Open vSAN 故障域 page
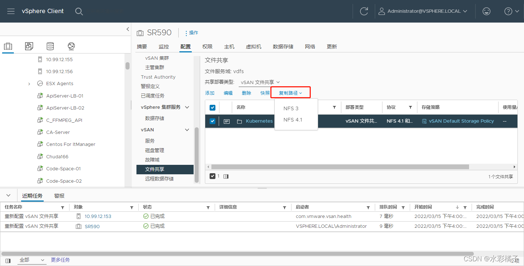 pyautogui.click(x=152, y=160)
